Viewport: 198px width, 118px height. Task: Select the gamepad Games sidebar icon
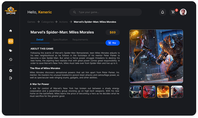(11, 41)
